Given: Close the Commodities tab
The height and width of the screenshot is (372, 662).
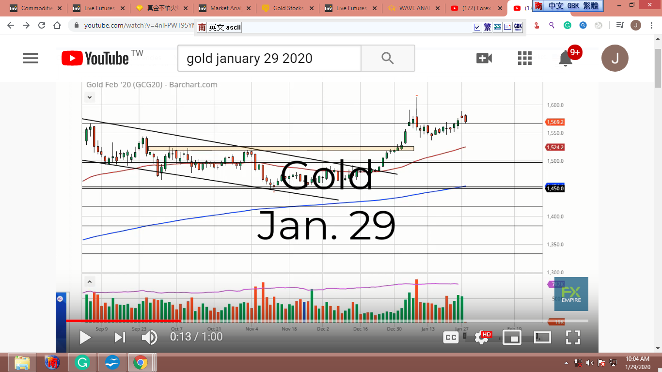Looking at the screenshot, I should [x=59, y=8].
